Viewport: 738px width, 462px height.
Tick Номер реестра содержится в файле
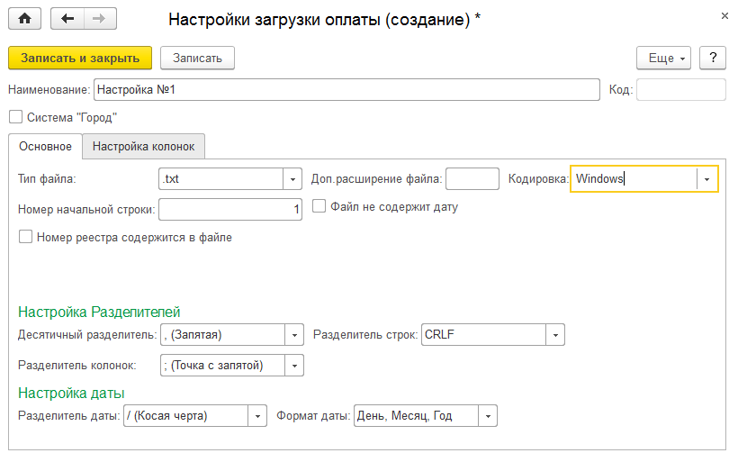point(25,237)
